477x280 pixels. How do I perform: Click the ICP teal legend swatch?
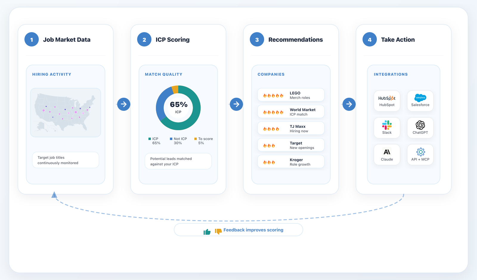coord(150,139)
